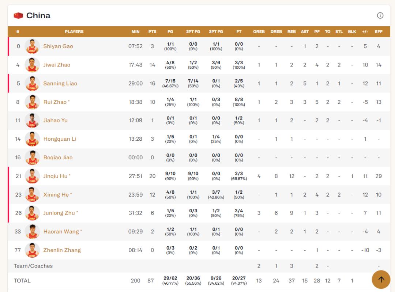This screenshot has width=395, height=292.
Task: Click Rui Zhao's 8/8 free throw cell
Action: 239,102
